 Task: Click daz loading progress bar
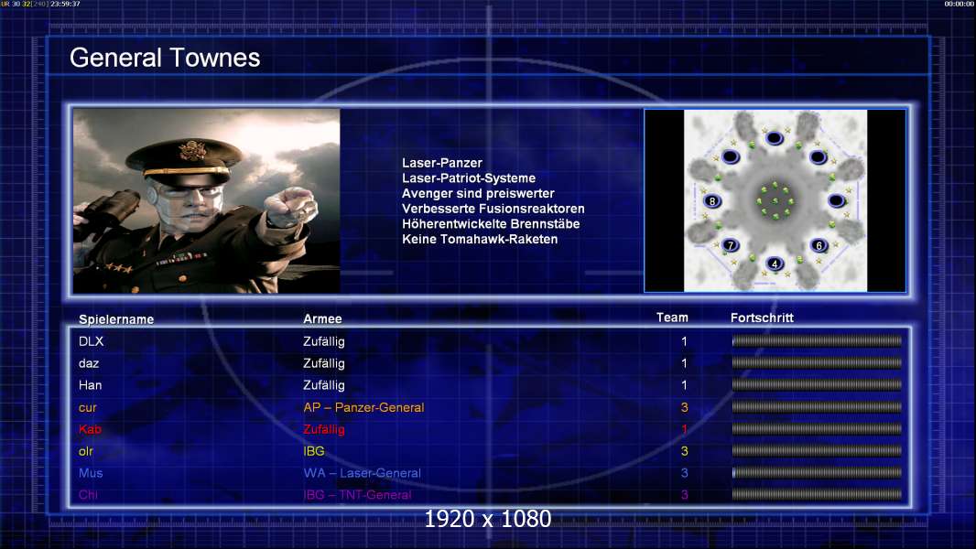tap(817, 362)
